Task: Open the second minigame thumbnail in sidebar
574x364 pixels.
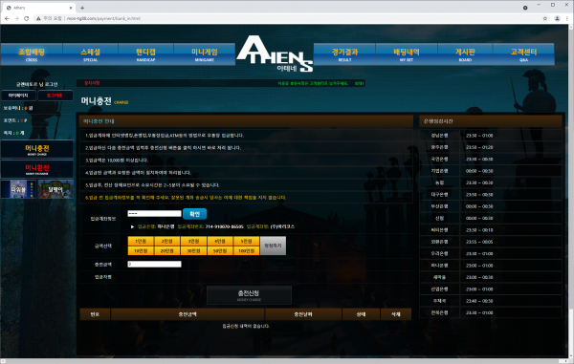Action: (55, 189)
